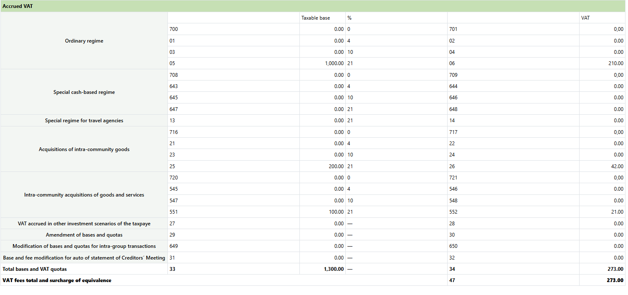The image size is (628, 295).
Task: Click the 210.00 VAT amount in box 06
Action: tap(615, 63)
